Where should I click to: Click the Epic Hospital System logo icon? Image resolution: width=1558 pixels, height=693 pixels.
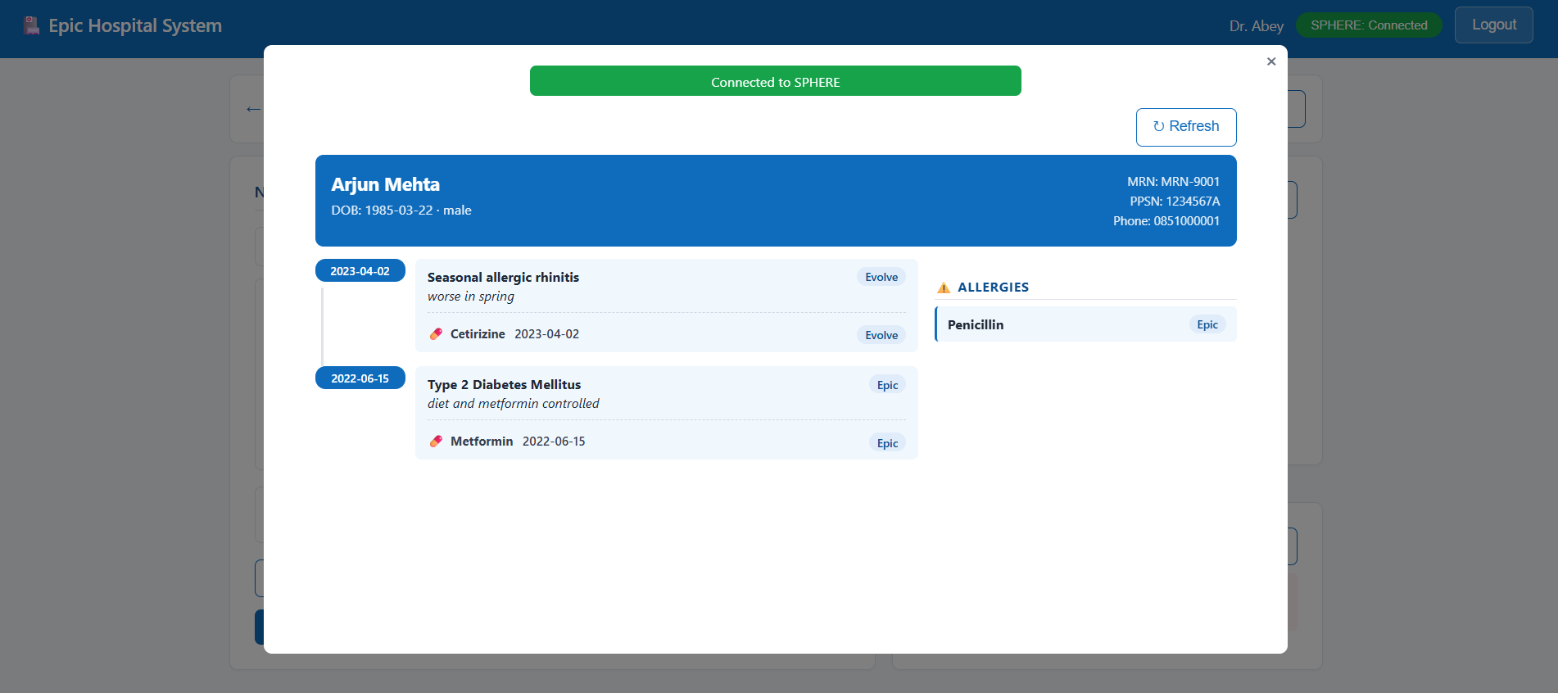click(31, 25)
